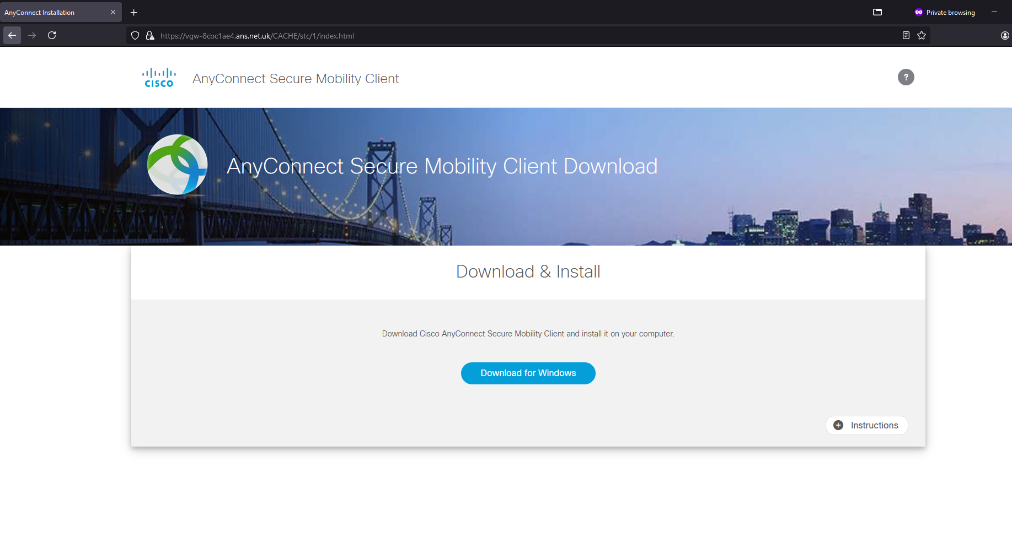Click the Download & Install heading
Image resolution: width=1012 pixels, height=538 pixels.
tap(528, 271)
